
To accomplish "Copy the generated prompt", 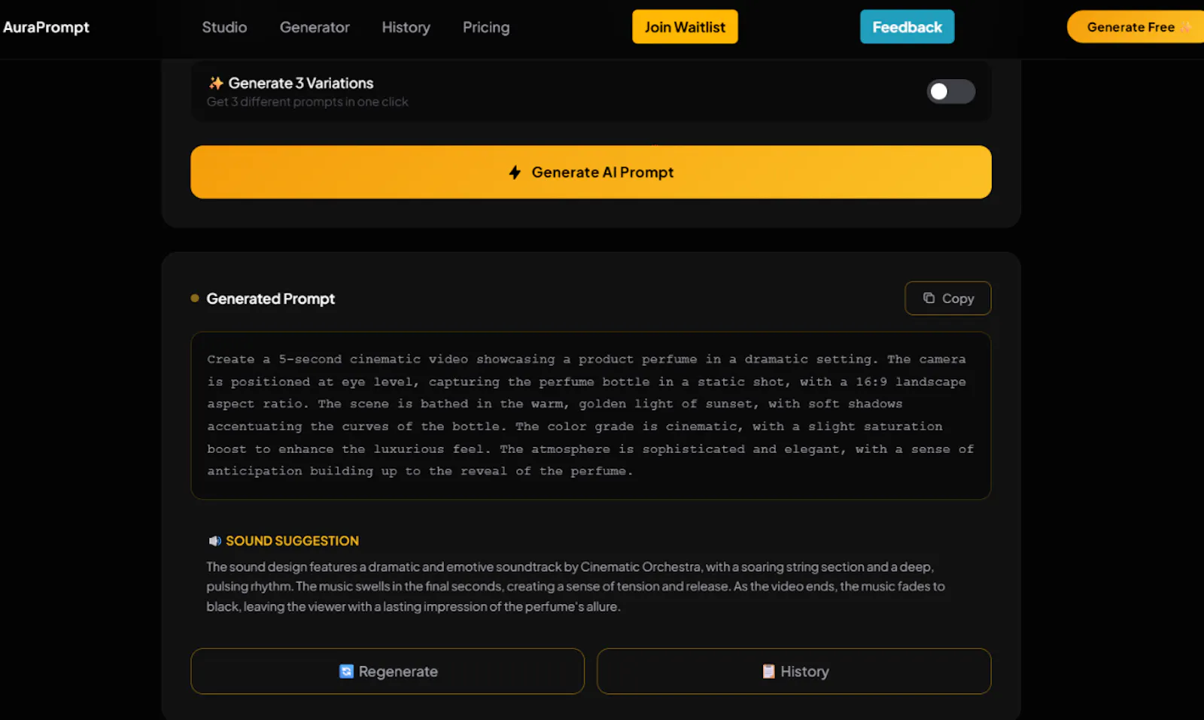I will pyautogui.click(x=947, y=299).
